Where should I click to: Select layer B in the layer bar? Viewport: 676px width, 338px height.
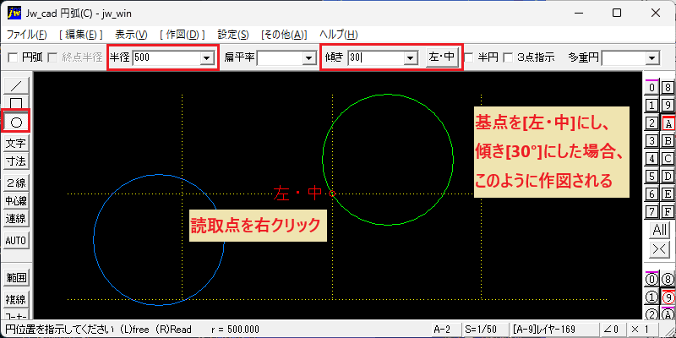click(x=668, y=140)
